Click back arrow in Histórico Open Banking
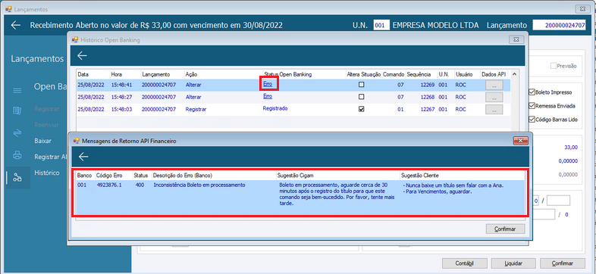Image resolution: width=596 pixels, height=274 pixels. [x=82, y=56]
